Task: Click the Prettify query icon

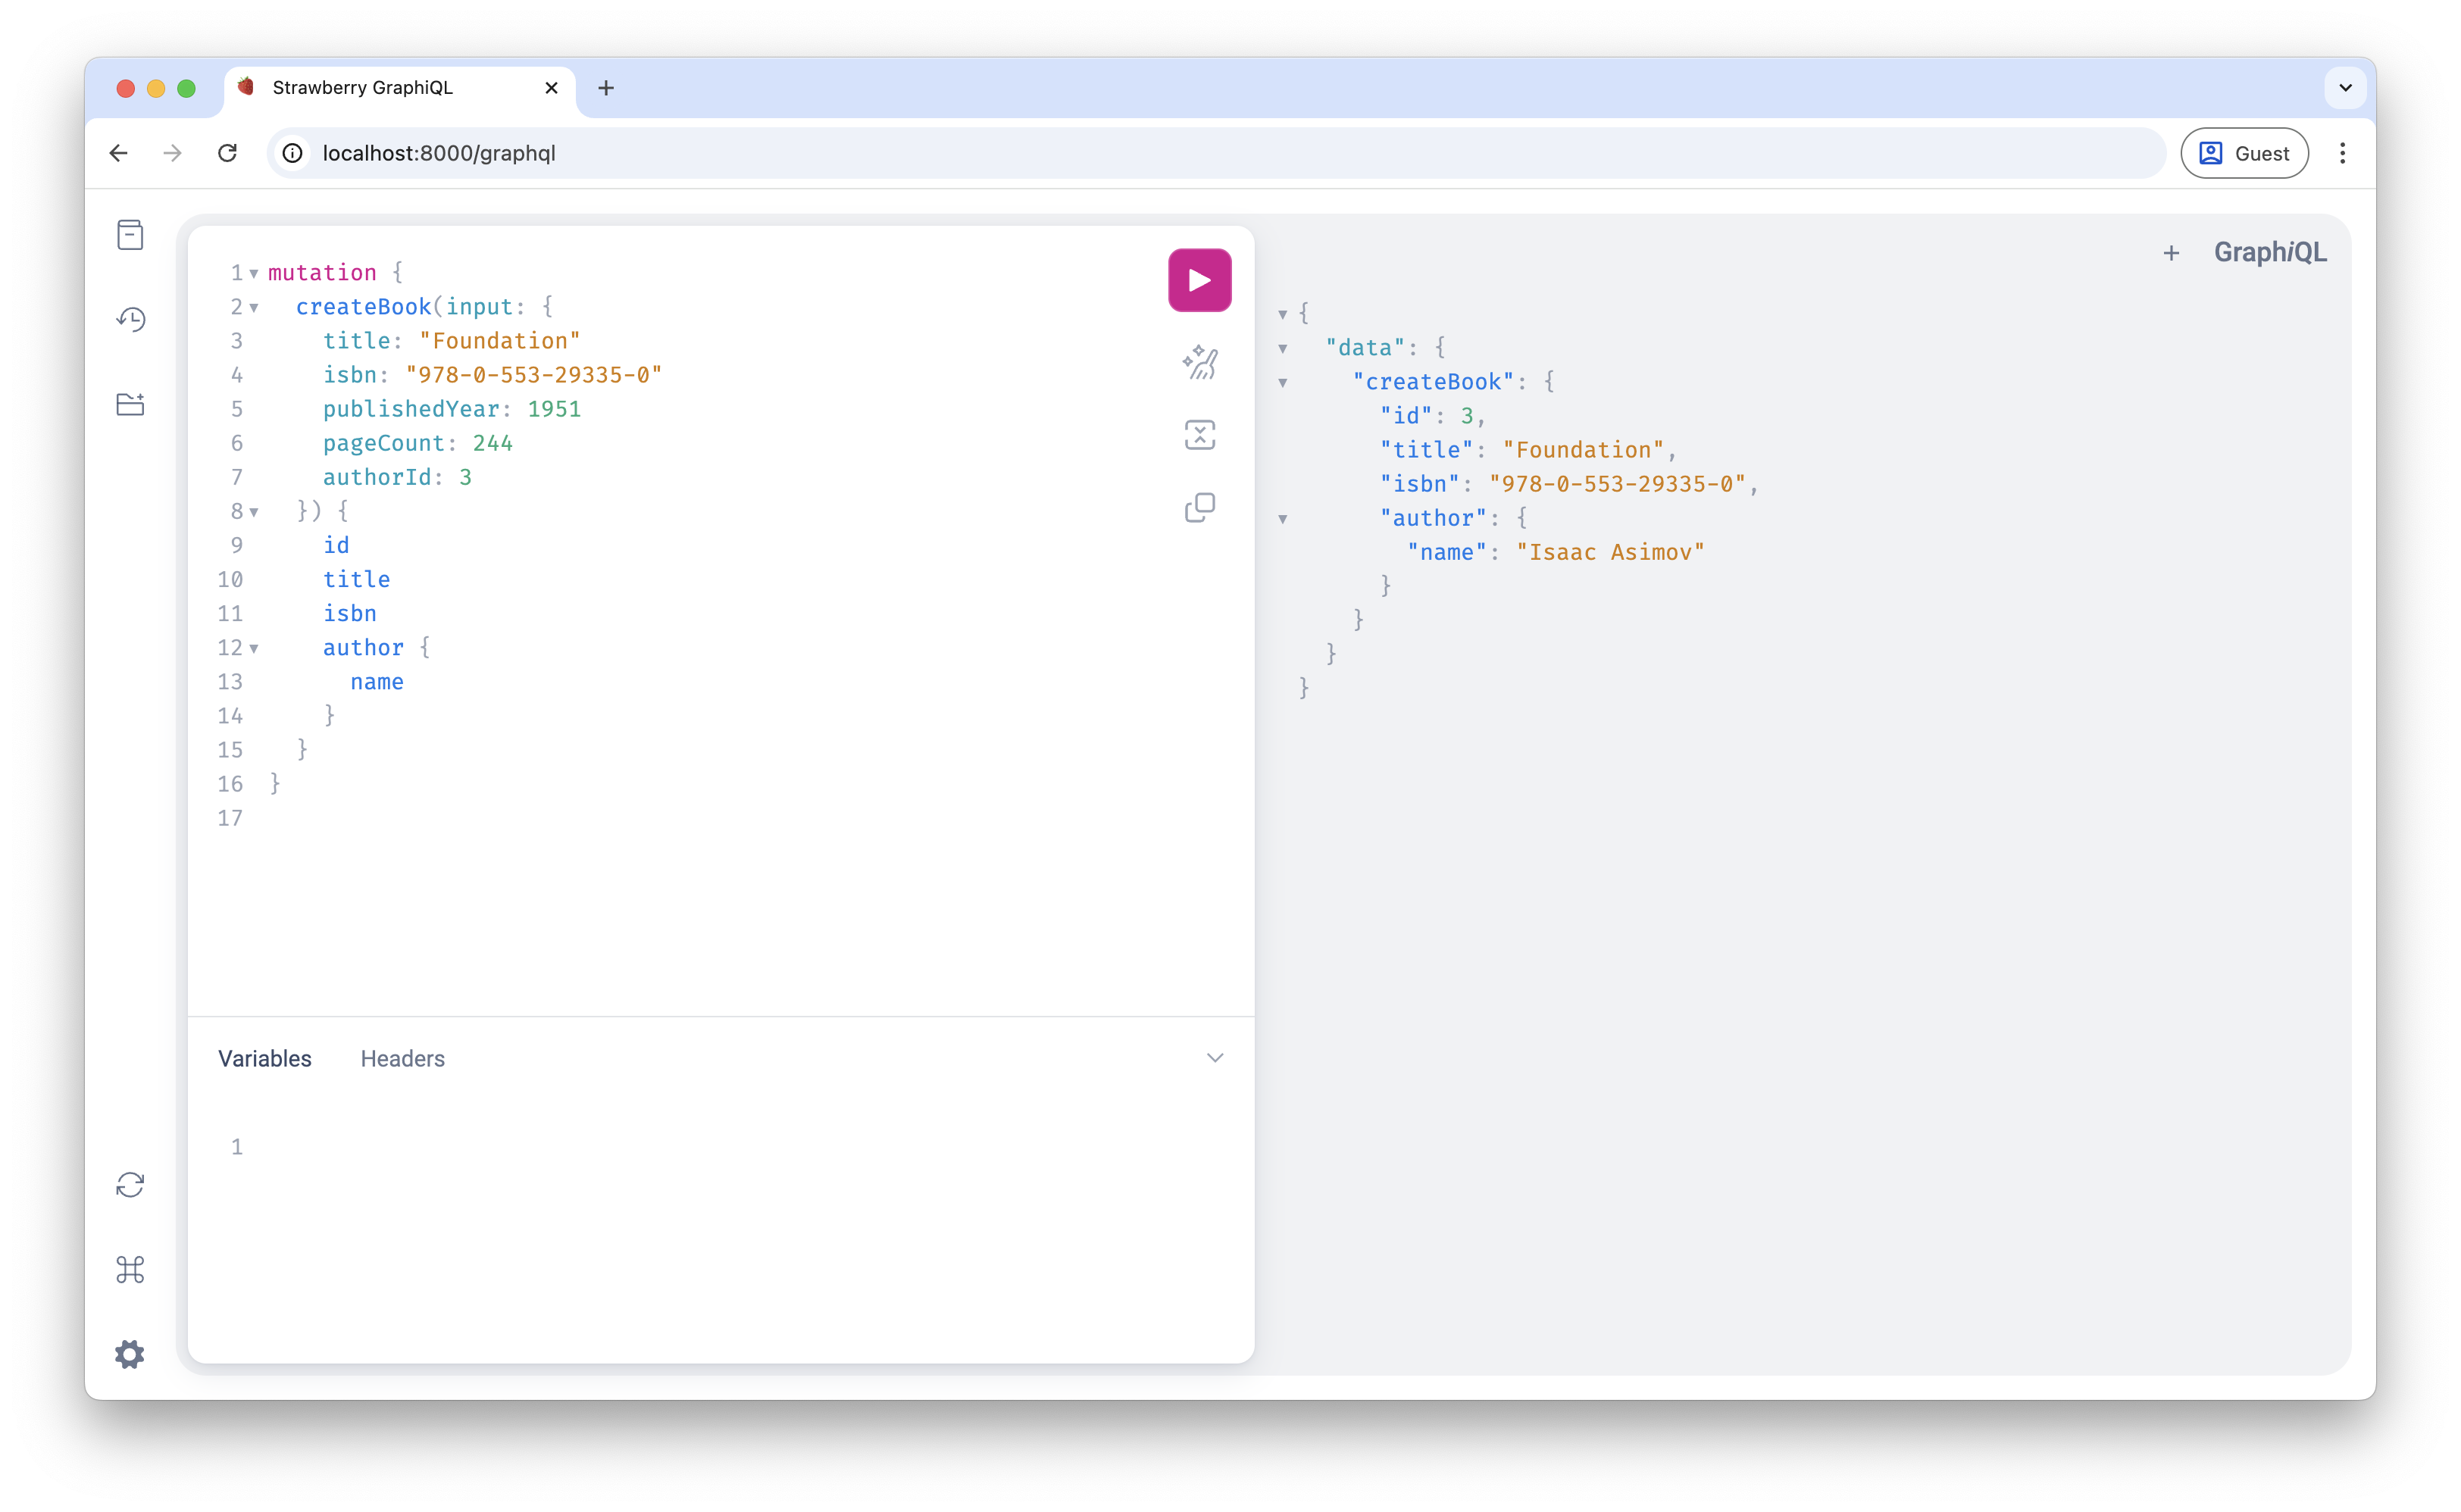Action: coord(1199,362)
